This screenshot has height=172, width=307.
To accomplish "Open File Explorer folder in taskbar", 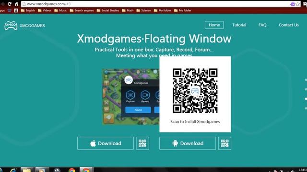I will 27,170.
